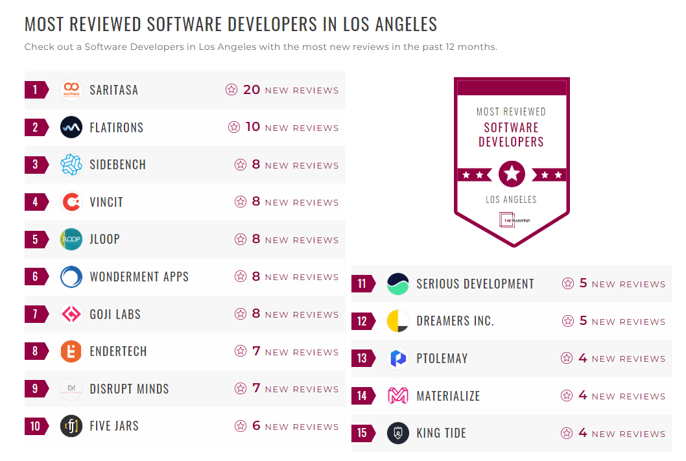Open the Saritasa 20 new reviews link
This screenshot has height=461, width=686.
tap(282, 89)
